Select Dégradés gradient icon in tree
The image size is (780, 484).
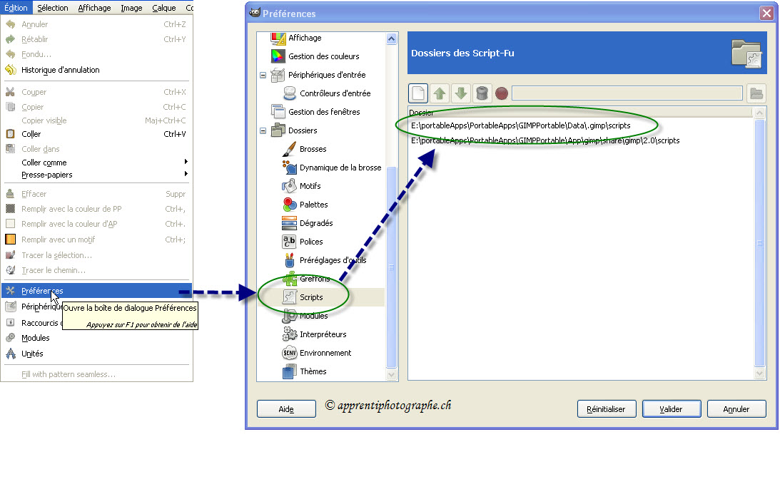[289, 223]
